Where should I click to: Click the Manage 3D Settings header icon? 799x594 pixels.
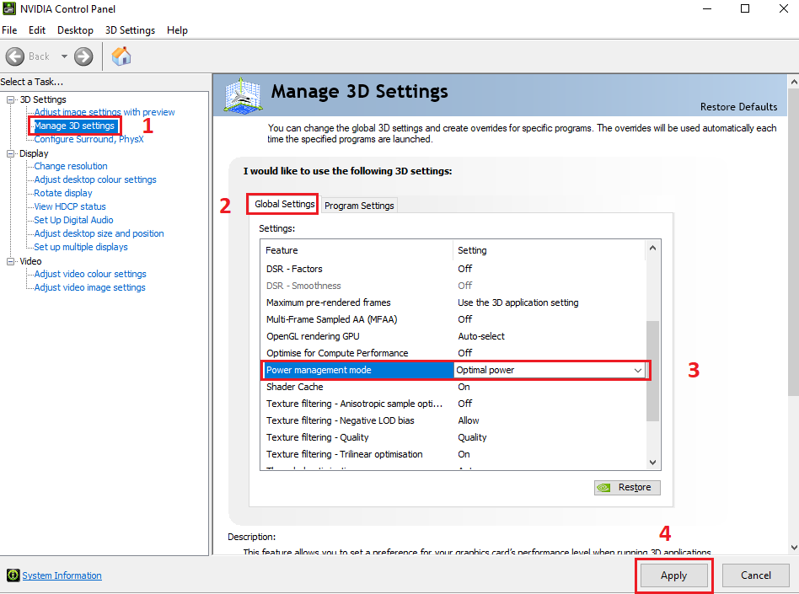click(243, 94)
